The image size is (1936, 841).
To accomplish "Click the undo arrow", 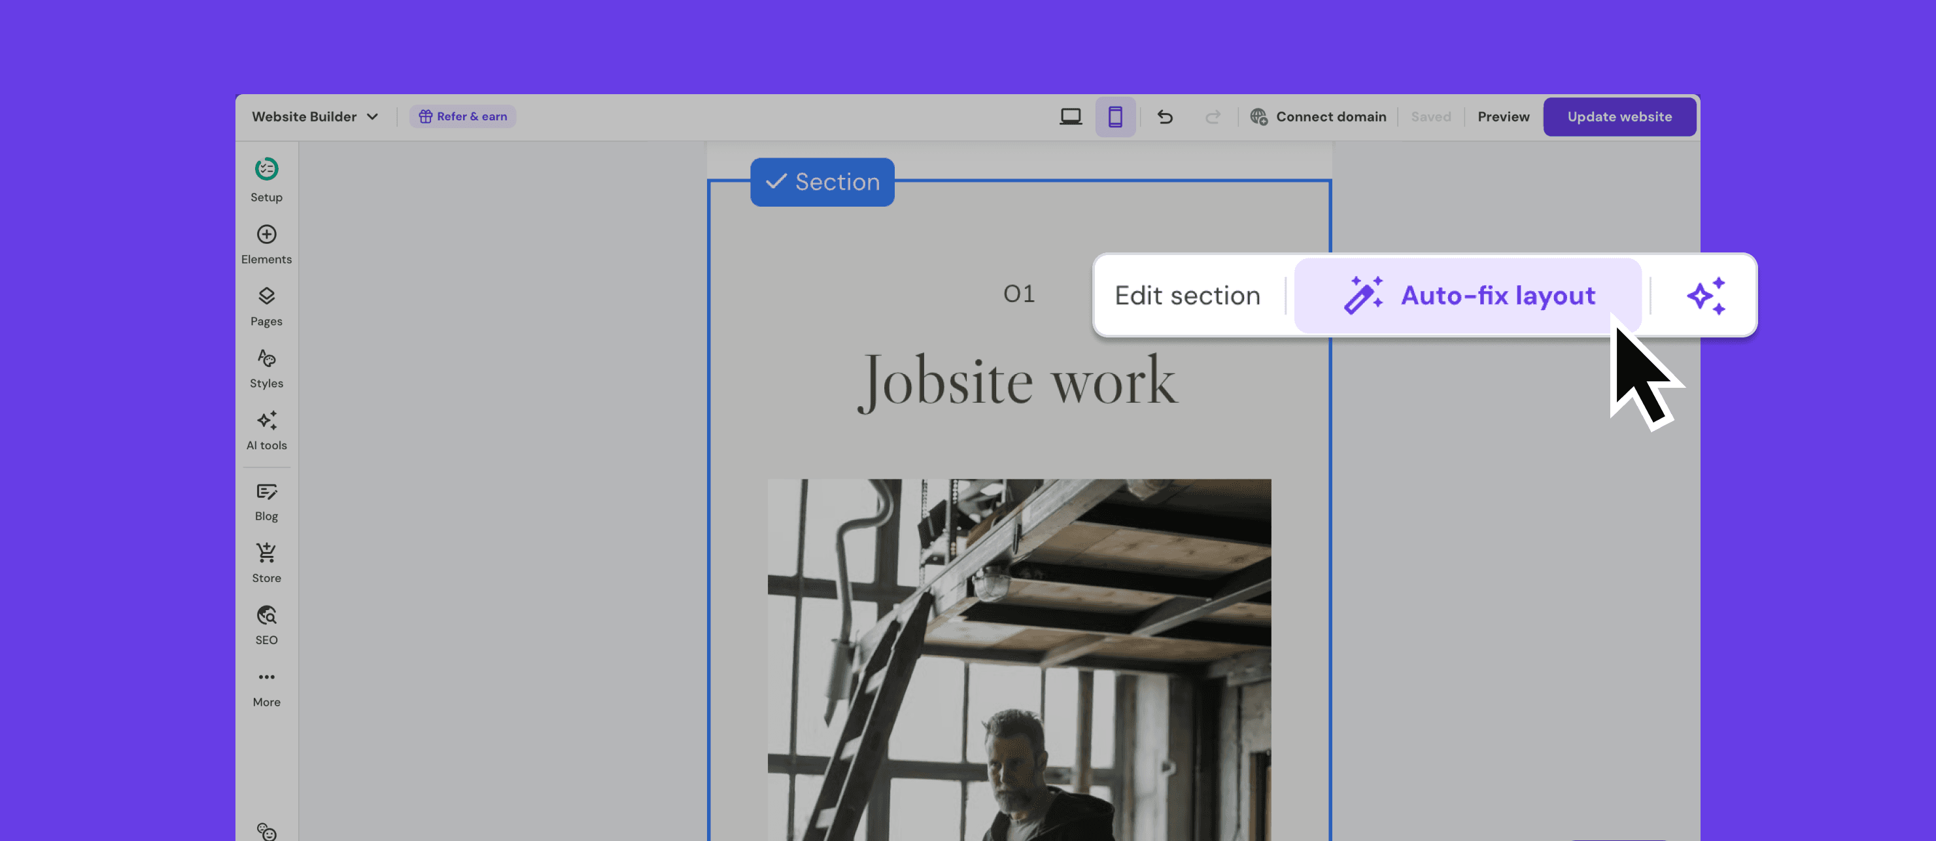I will [x=1165, y=116].
